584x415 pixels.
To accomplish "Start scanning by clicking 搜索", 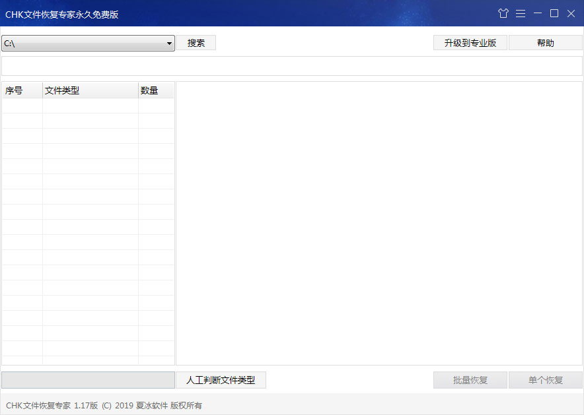I will click(196, 42).
